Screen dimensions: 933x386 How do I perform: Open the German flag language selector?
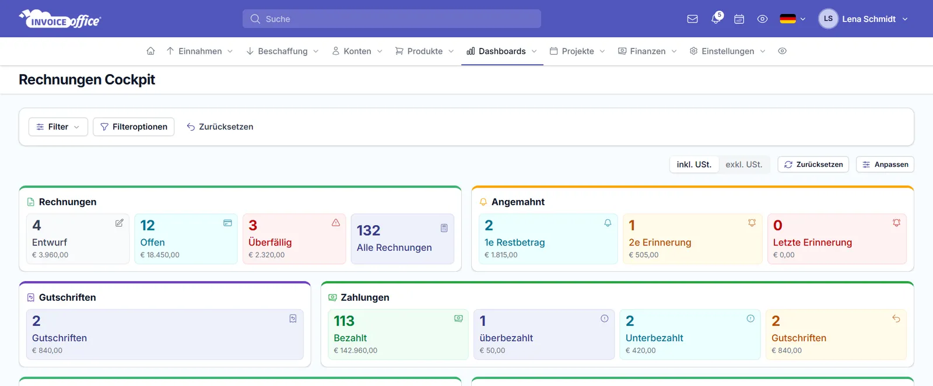(x=792, y=19)
